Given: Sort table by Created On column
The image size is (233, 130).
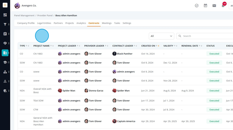Looking at the screenshot, I should pos(157,46).
